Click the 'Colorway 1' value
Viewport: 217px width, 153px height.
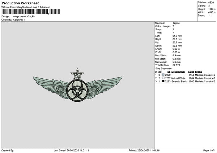pyautogui.click(x=19, y=20)
